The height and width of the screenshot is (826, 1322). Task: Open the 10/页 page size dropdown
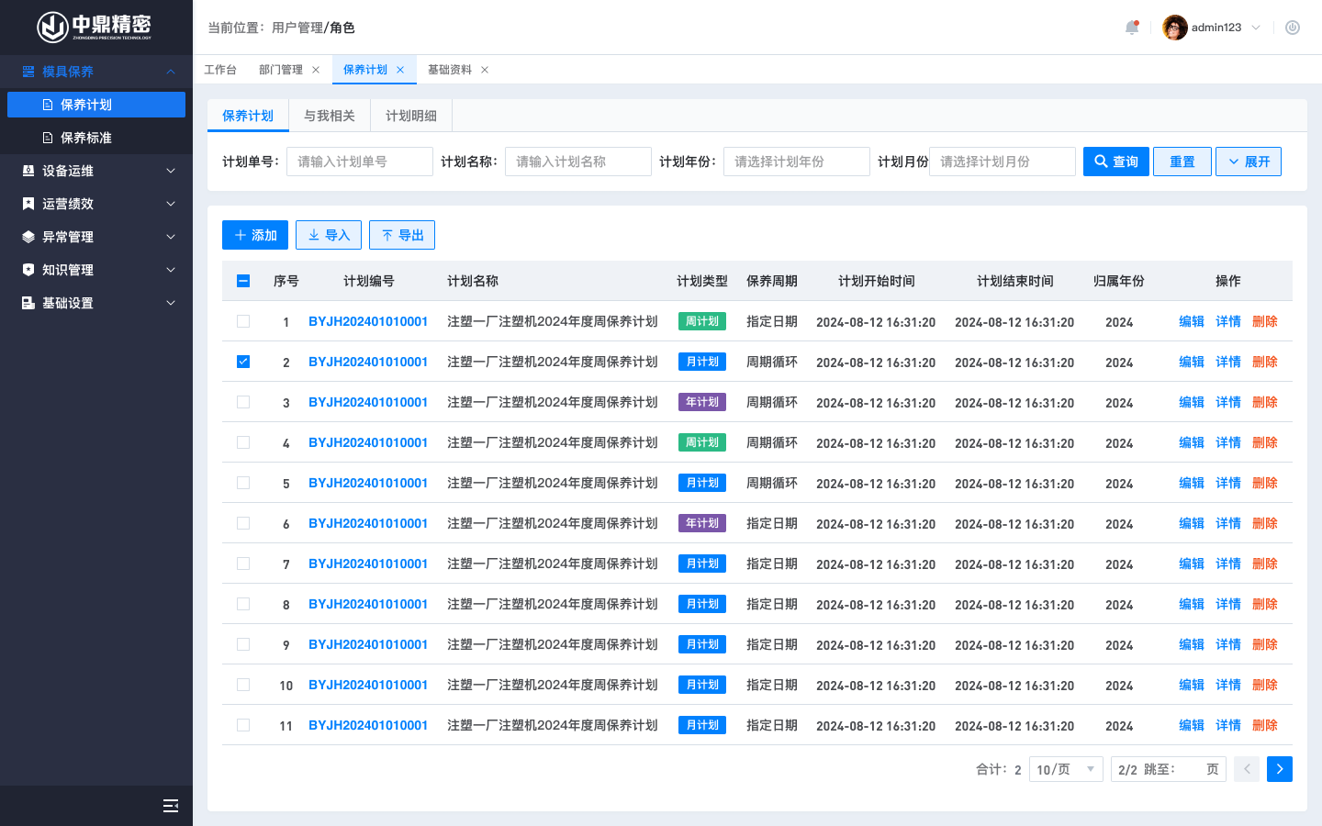[x=1065, y=769]
